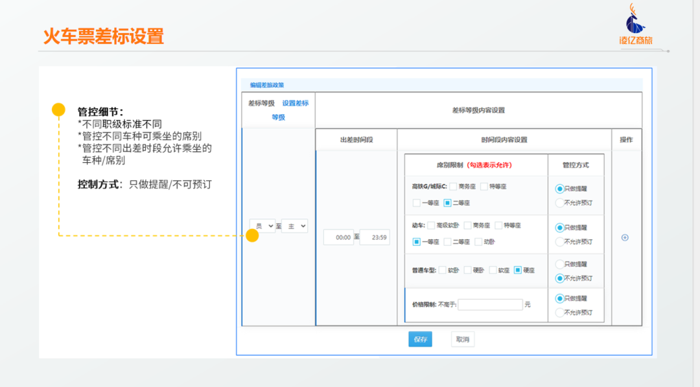700x387 pixels.
Task: Uncheck 二等座 under 高铁G/城际C
Action: pyautogui.click(x=447, y=203)
